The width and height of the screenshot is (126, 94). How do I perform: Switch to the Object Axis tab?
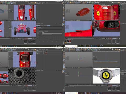(45, 26)
